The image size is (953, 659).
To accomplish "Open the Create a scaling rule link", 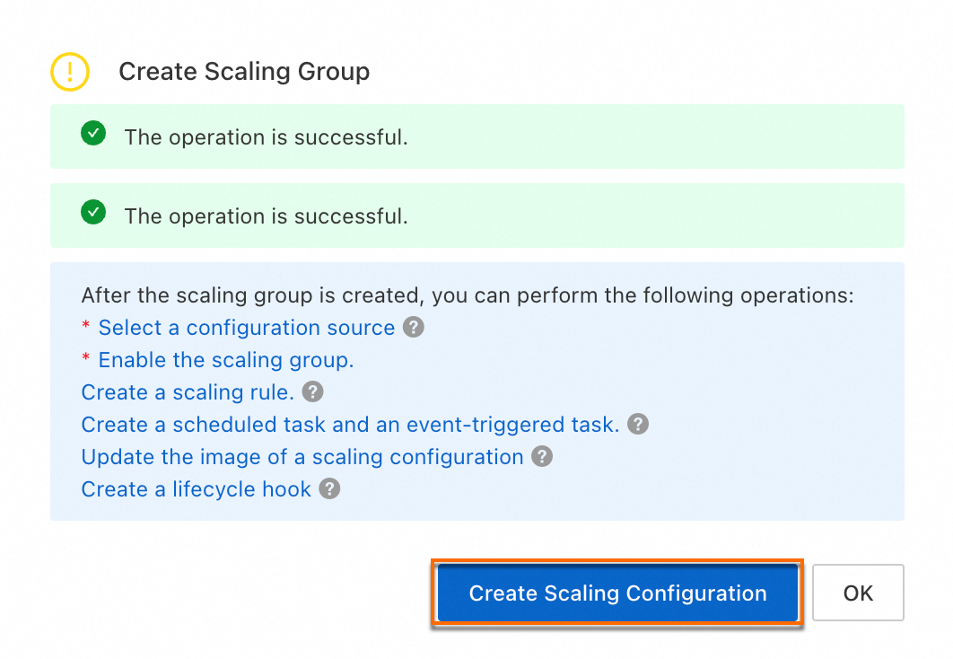I will [x=188, y=392].
